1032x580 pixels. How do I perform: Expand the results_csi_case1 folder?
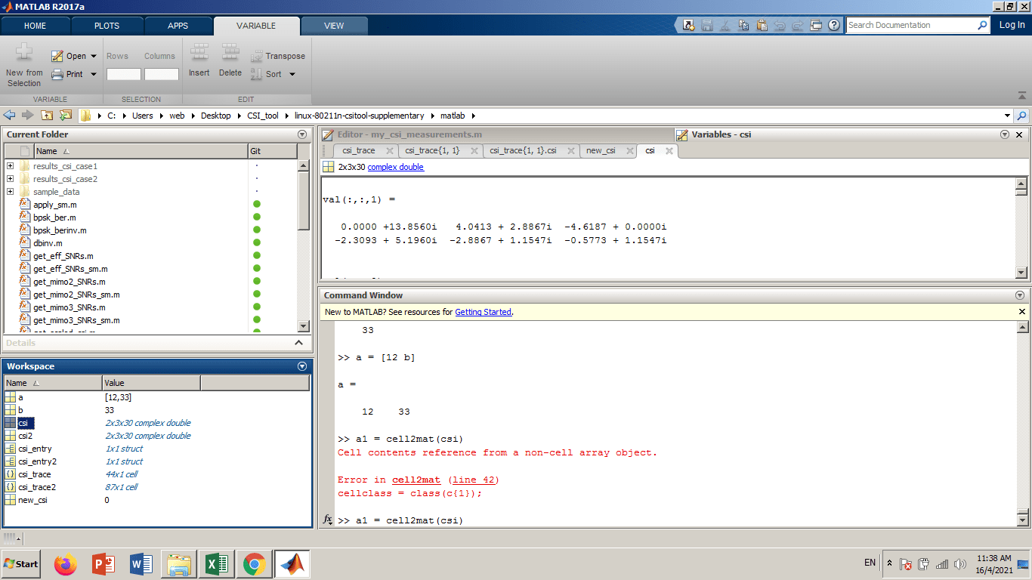click(10, 166)
